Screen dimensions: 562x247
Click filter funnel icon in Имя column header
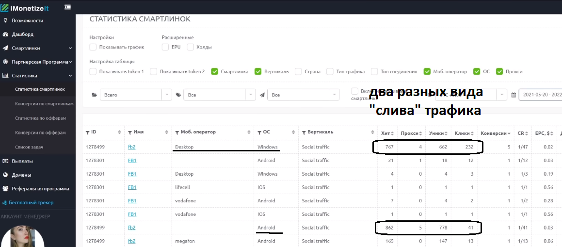pos(130,132)
